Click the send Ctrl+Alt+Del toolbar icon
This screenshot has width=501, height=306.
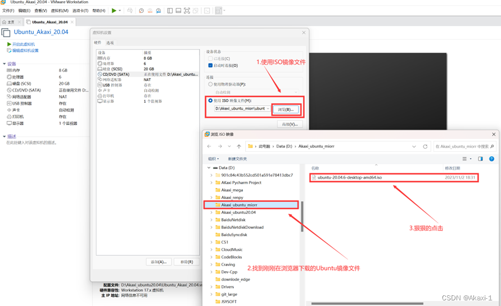pos(130,11)
